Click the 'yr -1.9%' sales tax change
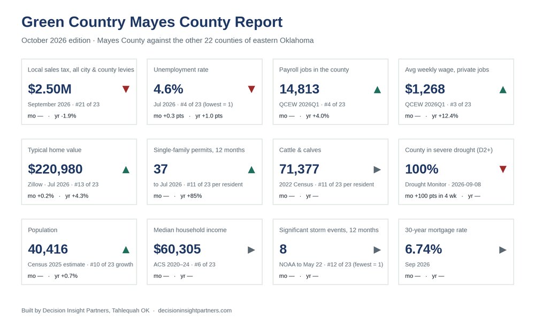This screenshot has width=535, height=327. click(x=65, y=116)
